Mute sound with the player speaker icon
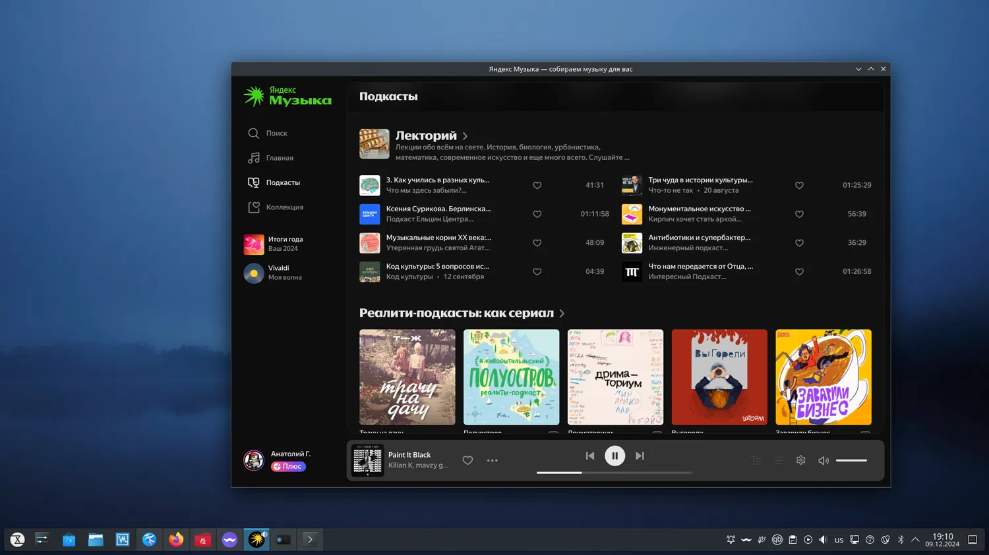The image size is (989, 555). (x=824, y=460)
